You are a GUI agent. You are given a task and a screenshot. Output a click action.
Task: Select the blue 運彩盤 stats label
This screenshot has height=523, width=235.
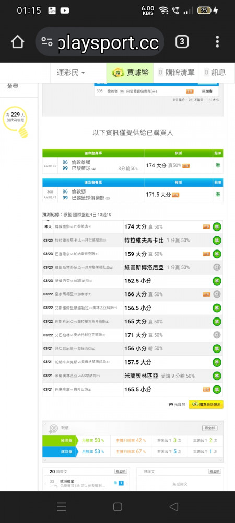(60, 452)
